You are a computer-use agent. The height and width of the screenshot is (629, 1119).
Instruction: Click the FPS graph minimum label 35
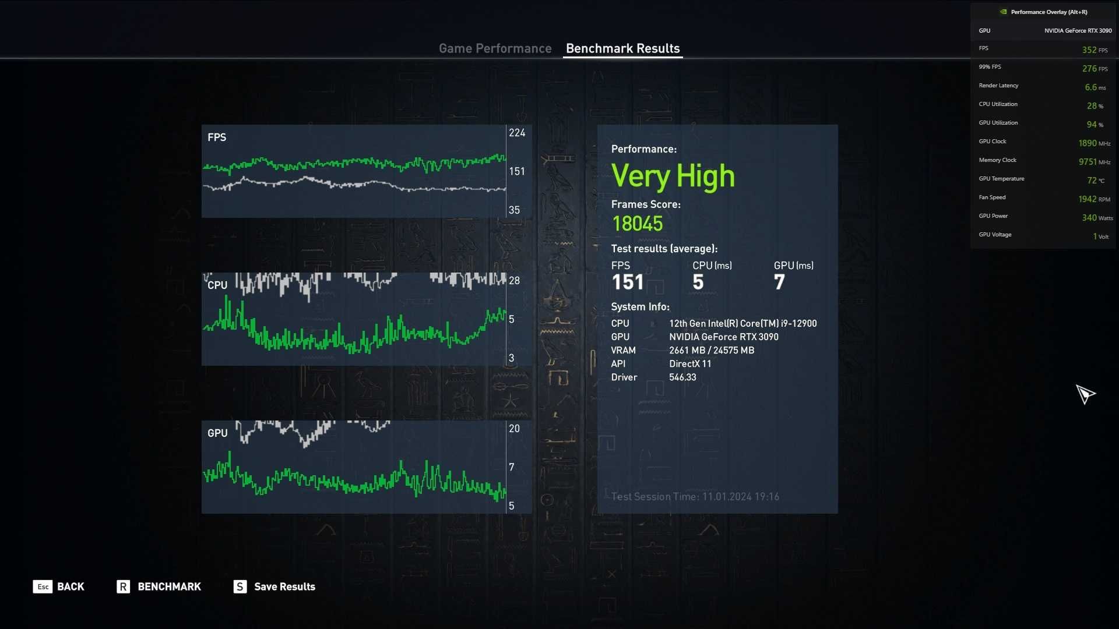pos(514,210)
